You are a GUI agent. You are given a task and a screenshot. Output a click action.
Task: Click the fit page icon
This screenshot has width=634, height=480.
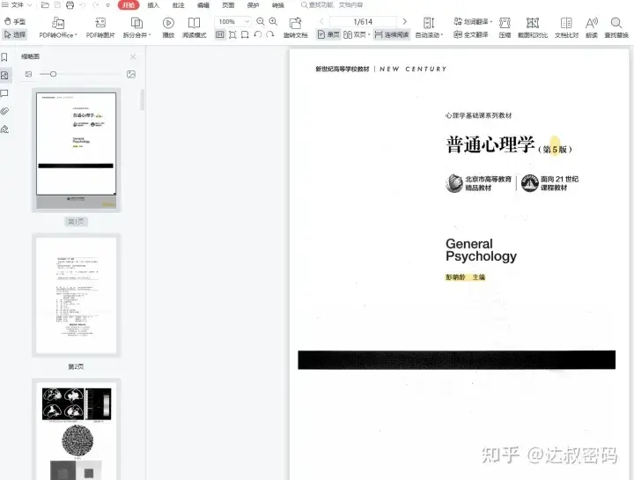232,34
